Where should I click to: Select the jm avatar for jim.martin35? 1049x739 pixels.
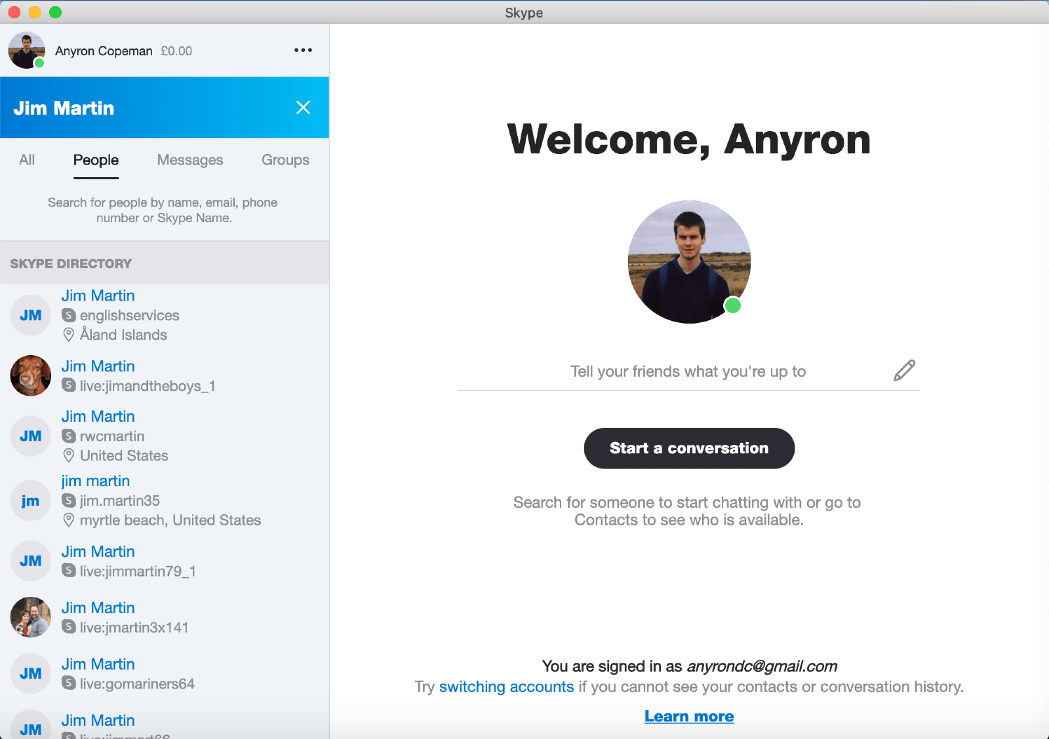31,501
